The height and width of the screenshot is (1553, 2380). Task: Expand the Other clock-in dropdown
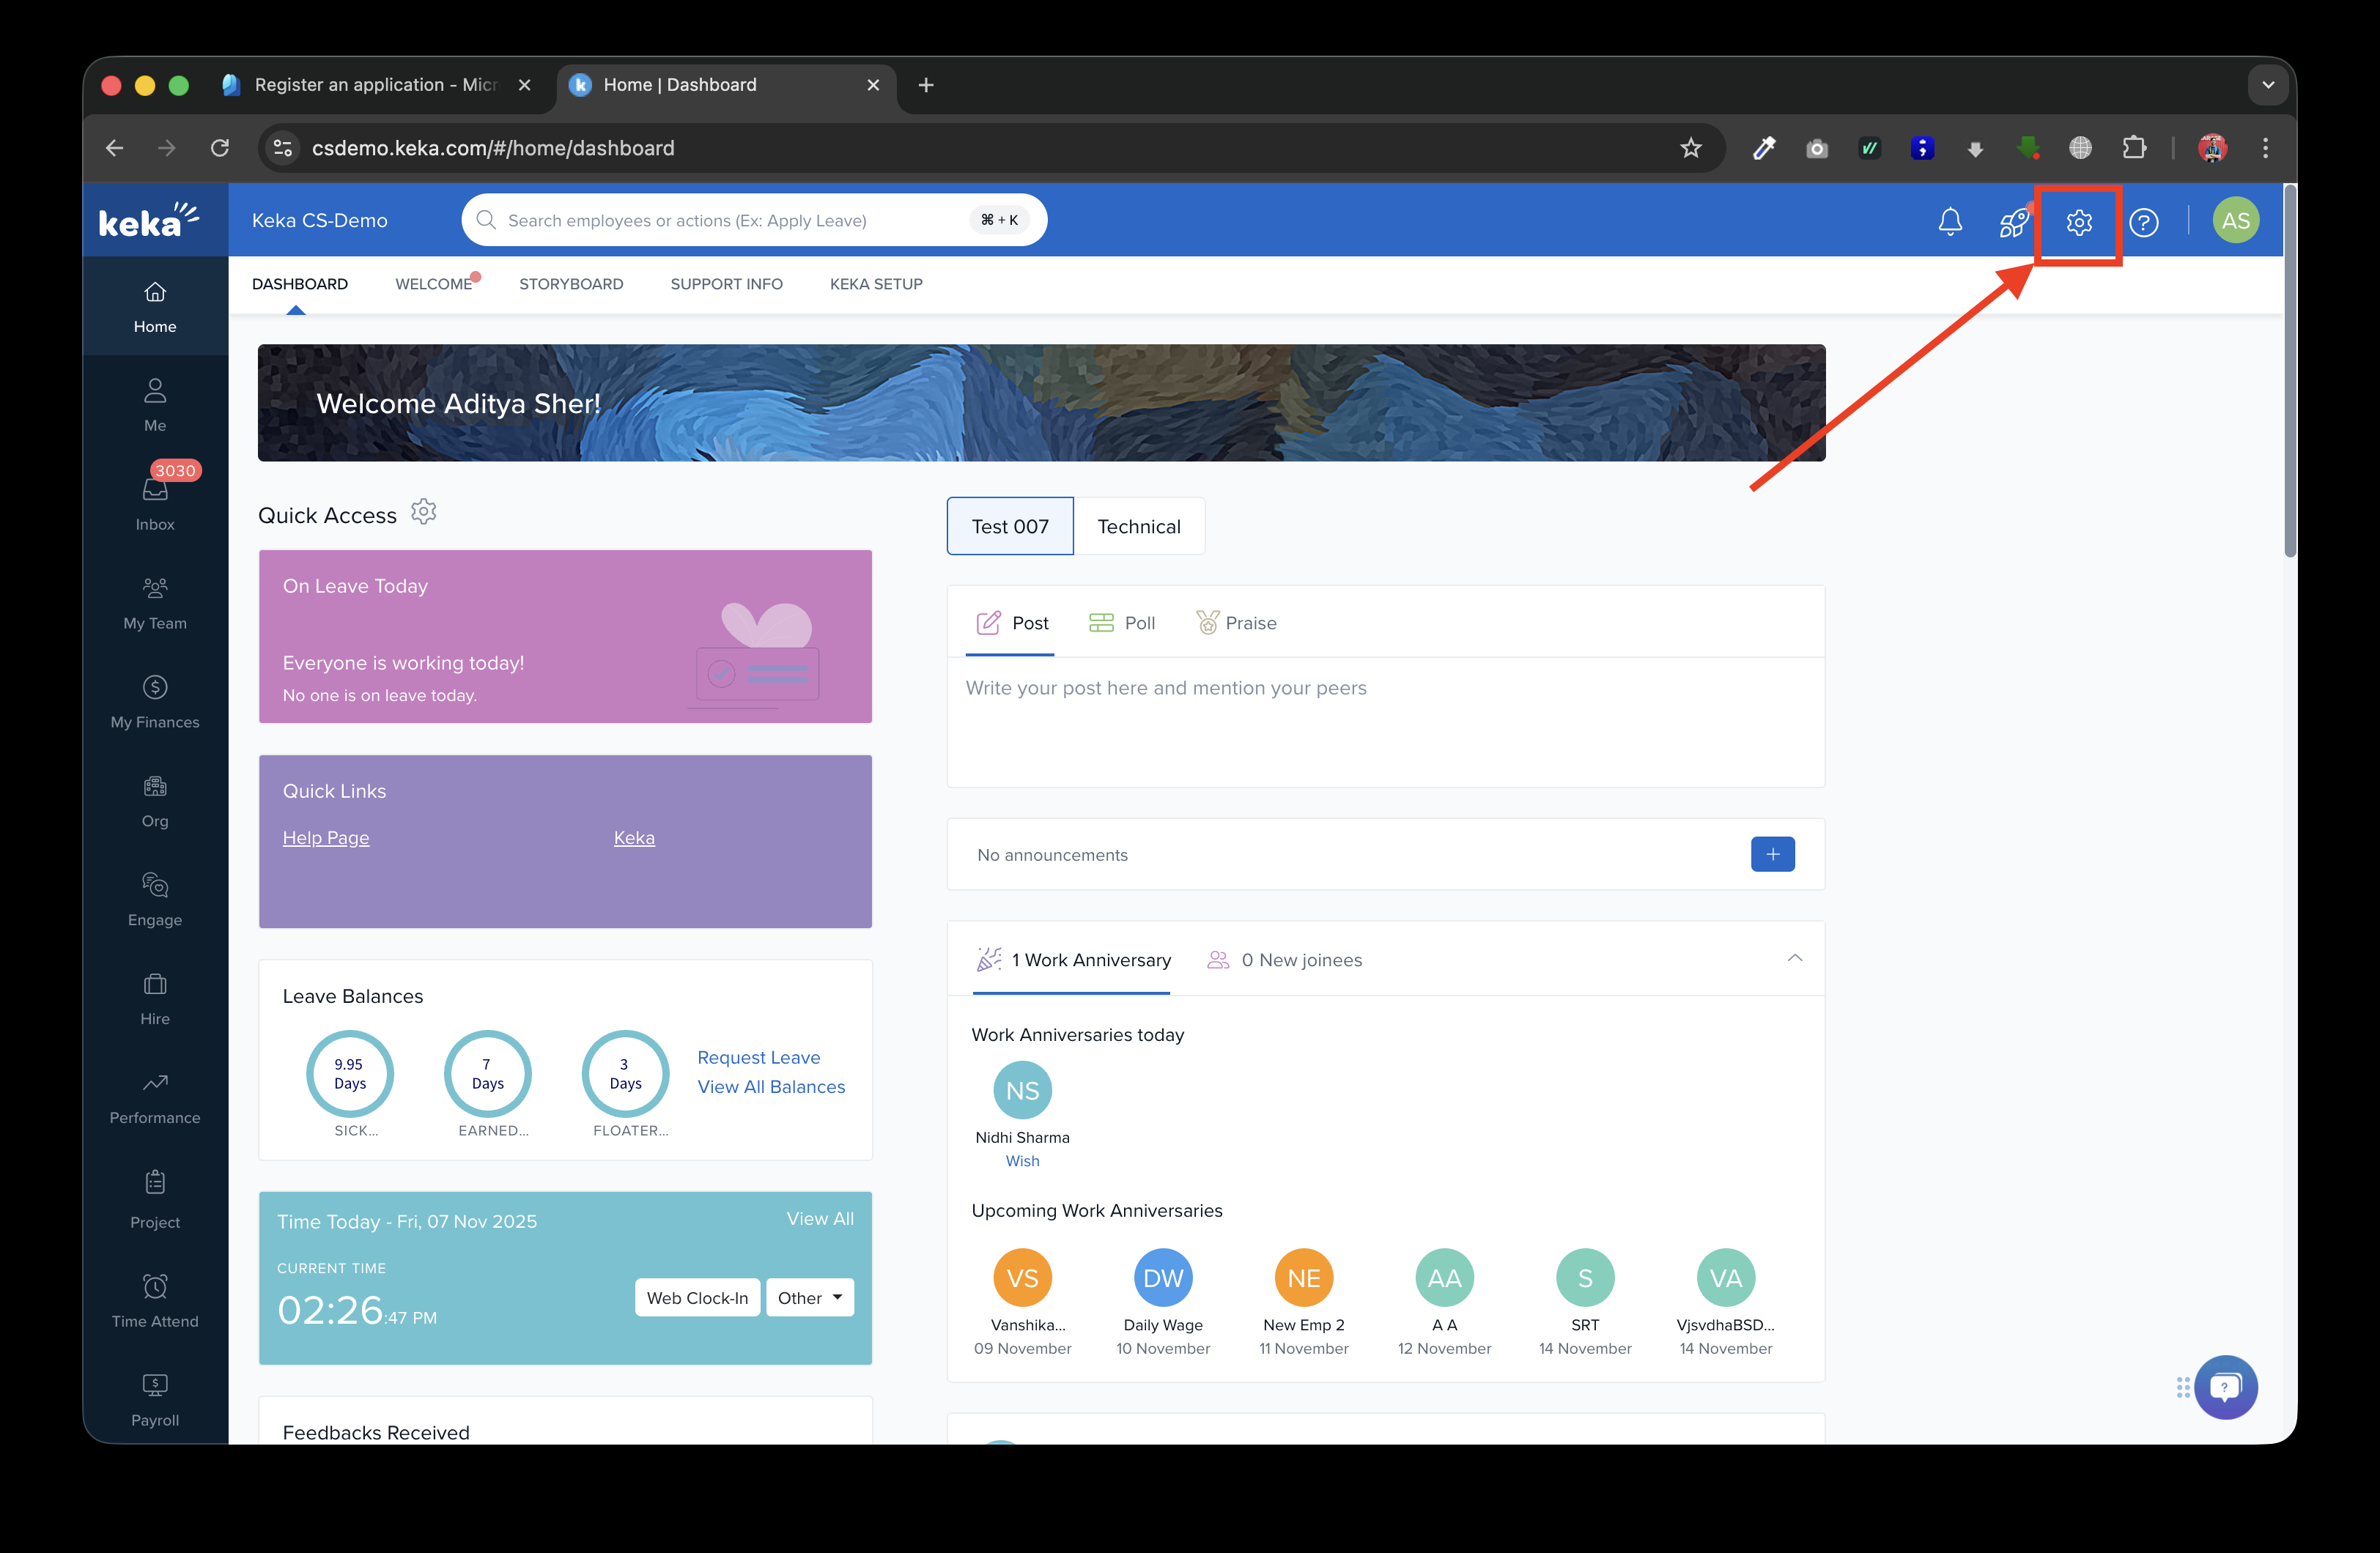tap(810, 1297)
